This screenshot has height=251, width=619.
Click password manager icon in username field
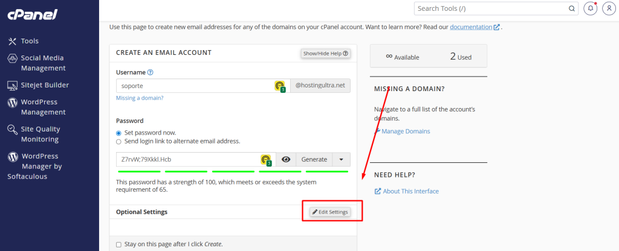(280, 86)
